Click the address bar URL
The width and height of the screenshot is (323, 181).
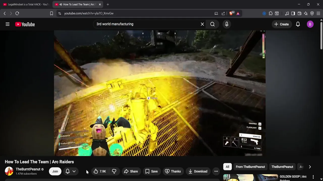point(89,13)
